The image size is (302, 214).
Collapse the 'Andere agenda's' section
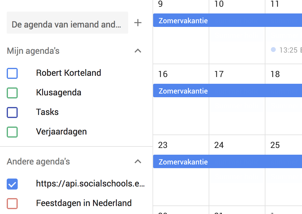pos(138,161)
